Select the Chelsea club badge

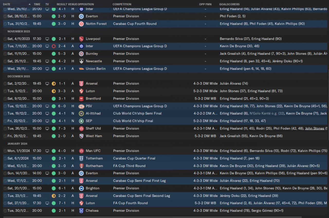81,211
